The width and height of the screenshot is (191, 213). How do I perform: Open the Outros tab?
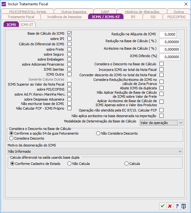click(179, 12)
